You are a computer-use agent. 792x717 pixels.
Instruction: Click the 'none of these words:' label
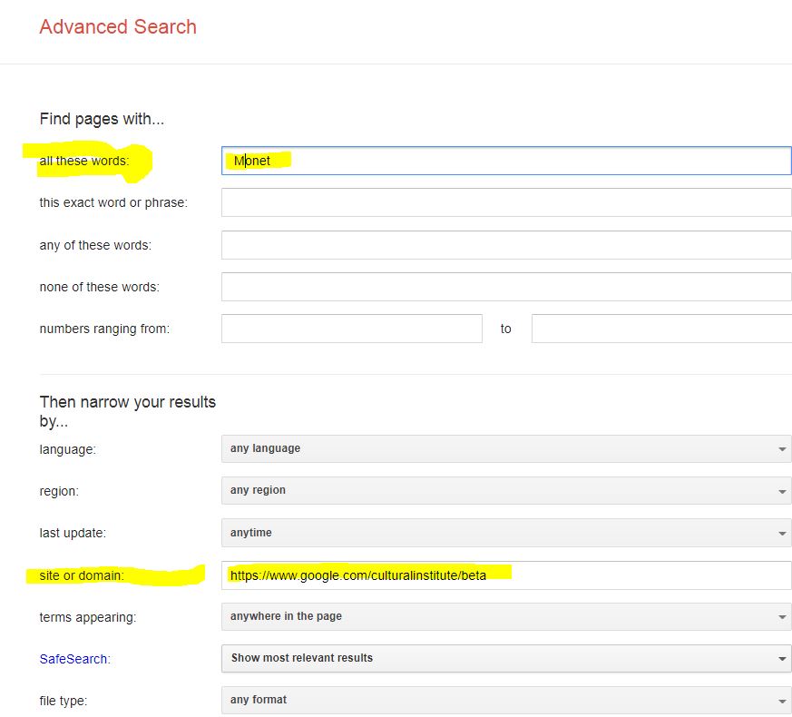point(99,287)
